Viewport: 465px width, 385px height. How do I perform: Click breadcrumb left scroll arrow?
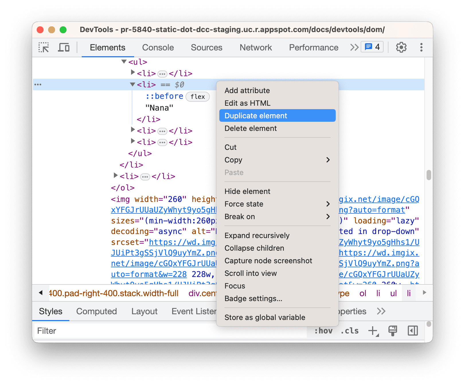click(x=41, y=293)
